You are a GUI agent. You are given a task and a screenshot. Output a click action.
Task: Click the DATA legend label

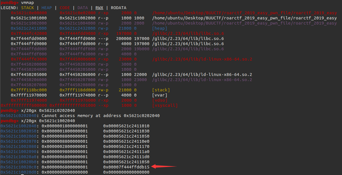click(x=83, y=8)
